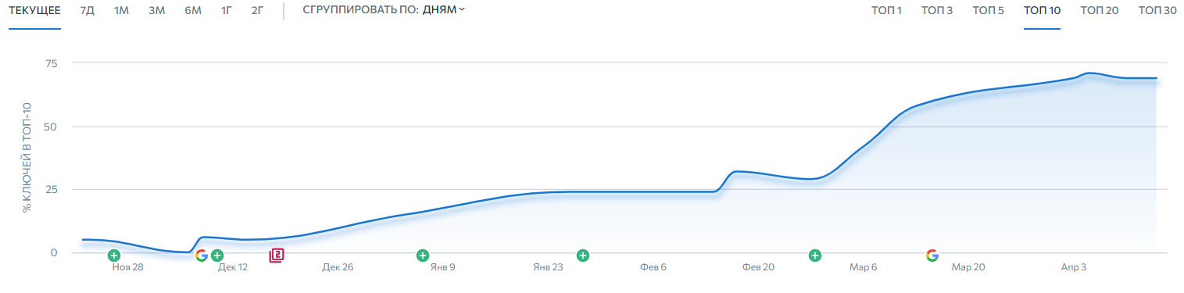Show the ТОП 20 chart
1184x293 pixels.
point(1100,10)
